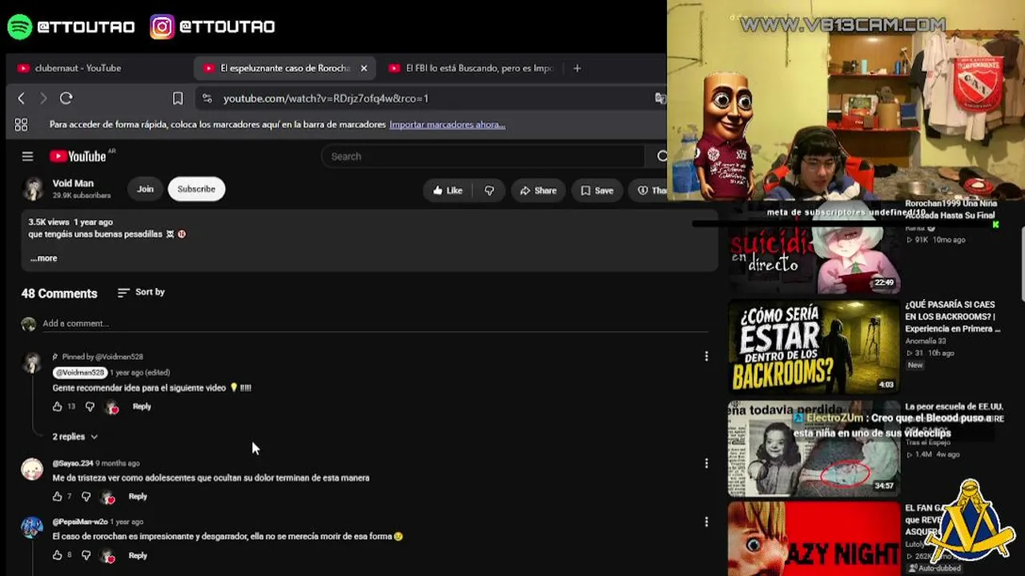
Task: Open the avatar of commenter @PepsiMan-w2o
Action: (x=32, y=528)
